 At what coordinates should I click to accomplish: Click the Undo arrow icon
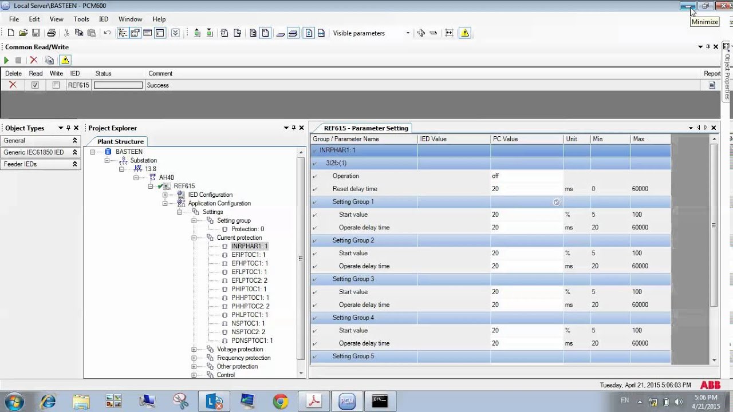107,33
